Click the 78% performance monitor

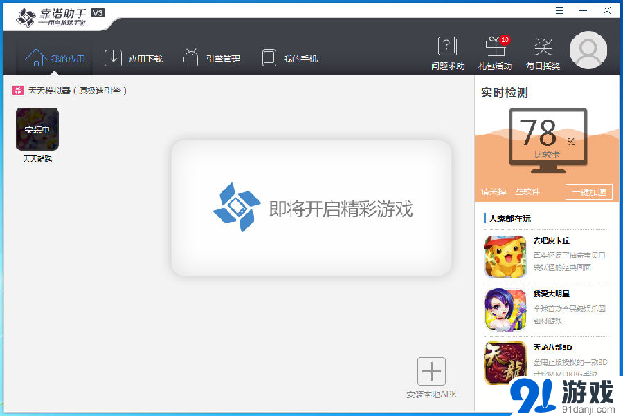coord(548,140)
